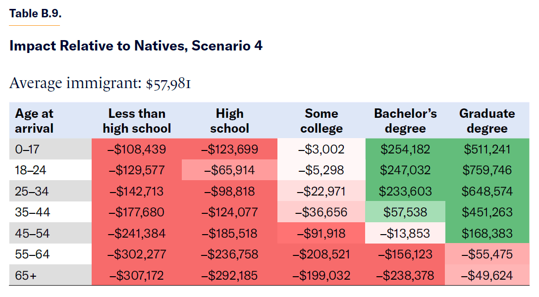Viewport: 539px width, 297px height.
Task: Click the –$307,172 cell
Action: pos(137,275)
